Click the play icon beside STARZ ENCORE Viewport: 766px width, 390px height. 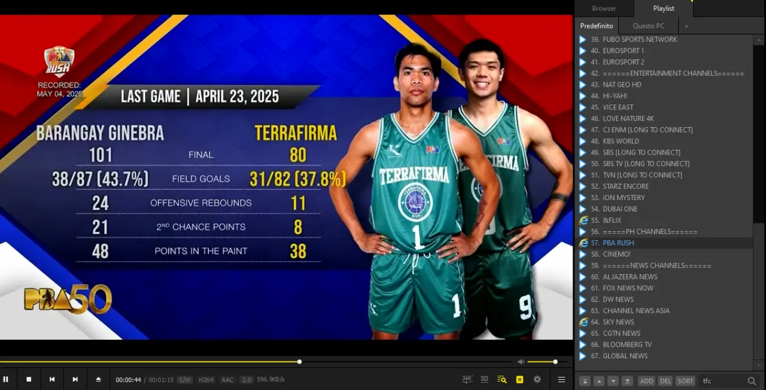coord(583,186)
